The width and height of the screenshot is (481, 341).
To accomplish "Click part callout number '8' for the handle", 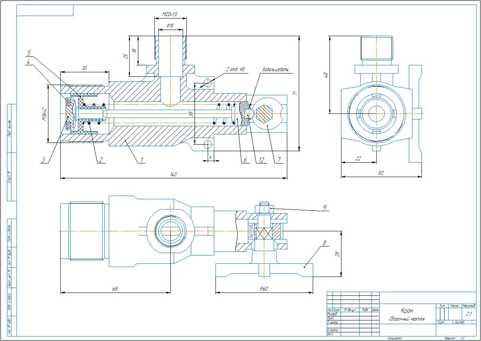I will pos(324,242).
